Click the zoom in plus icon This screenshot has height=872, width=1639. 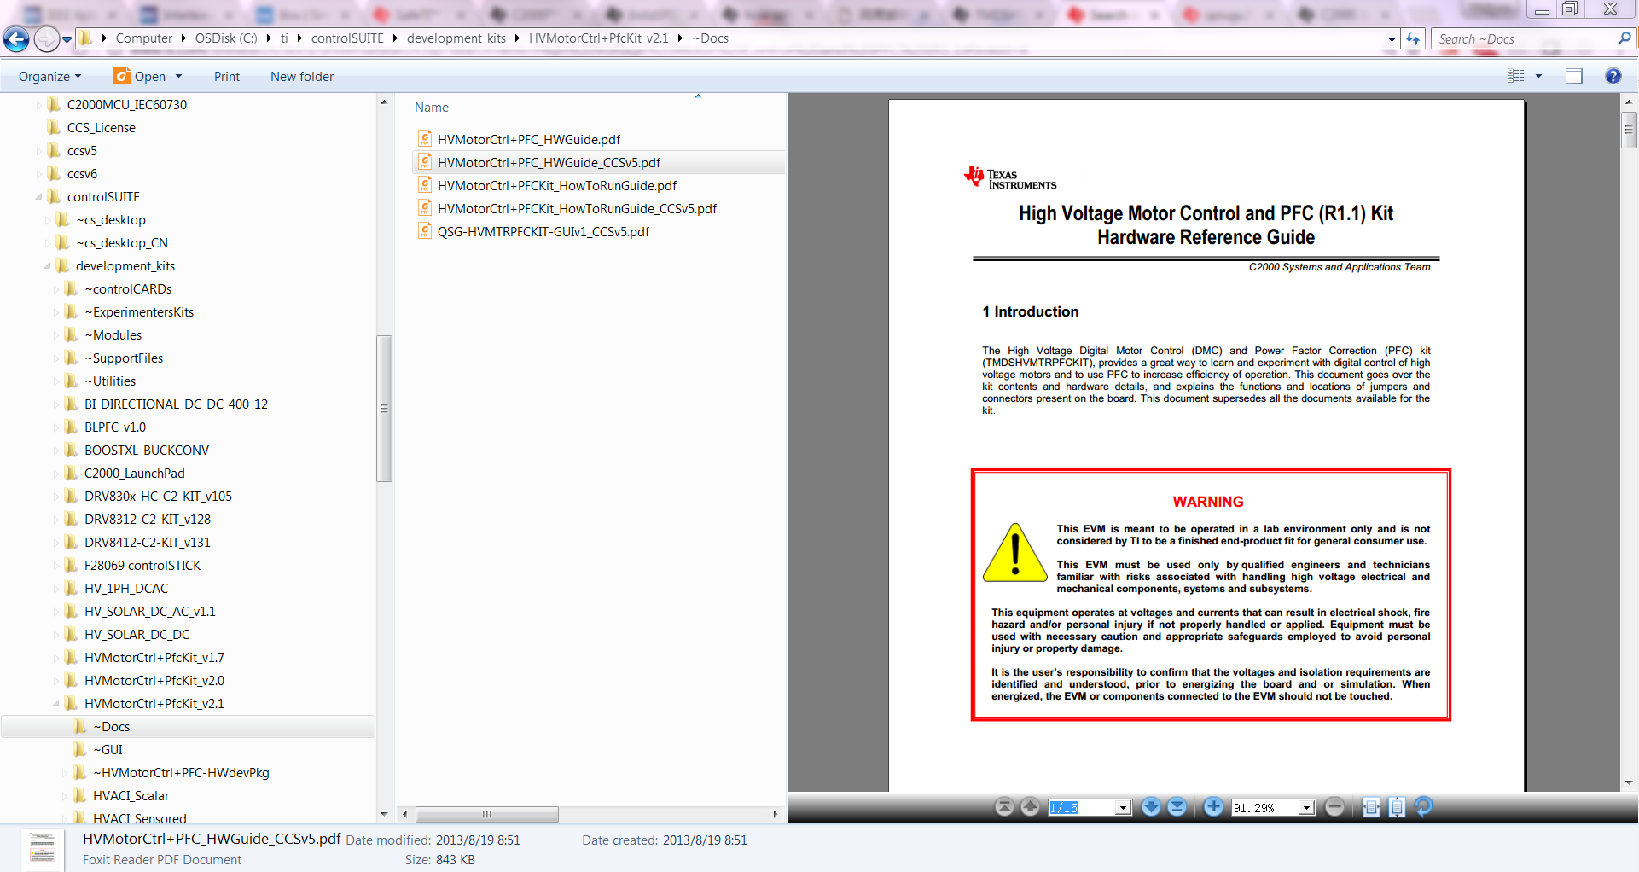(1213, 806)
